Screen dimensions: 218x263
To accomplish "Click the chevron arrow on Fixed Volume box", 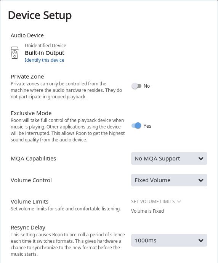I will [x=201, y=180].
